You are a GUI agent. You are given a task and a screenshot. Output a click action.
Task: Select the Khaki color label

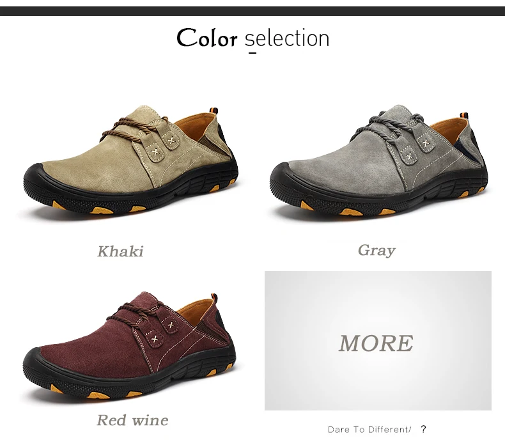pyautogui.click(x=120, y=251)
